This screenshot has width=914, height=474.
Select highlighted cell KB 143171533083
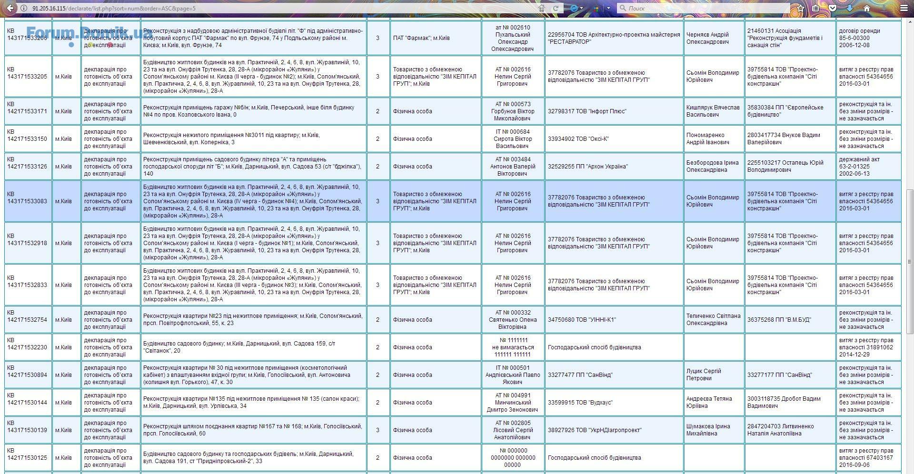pos(28,201)
